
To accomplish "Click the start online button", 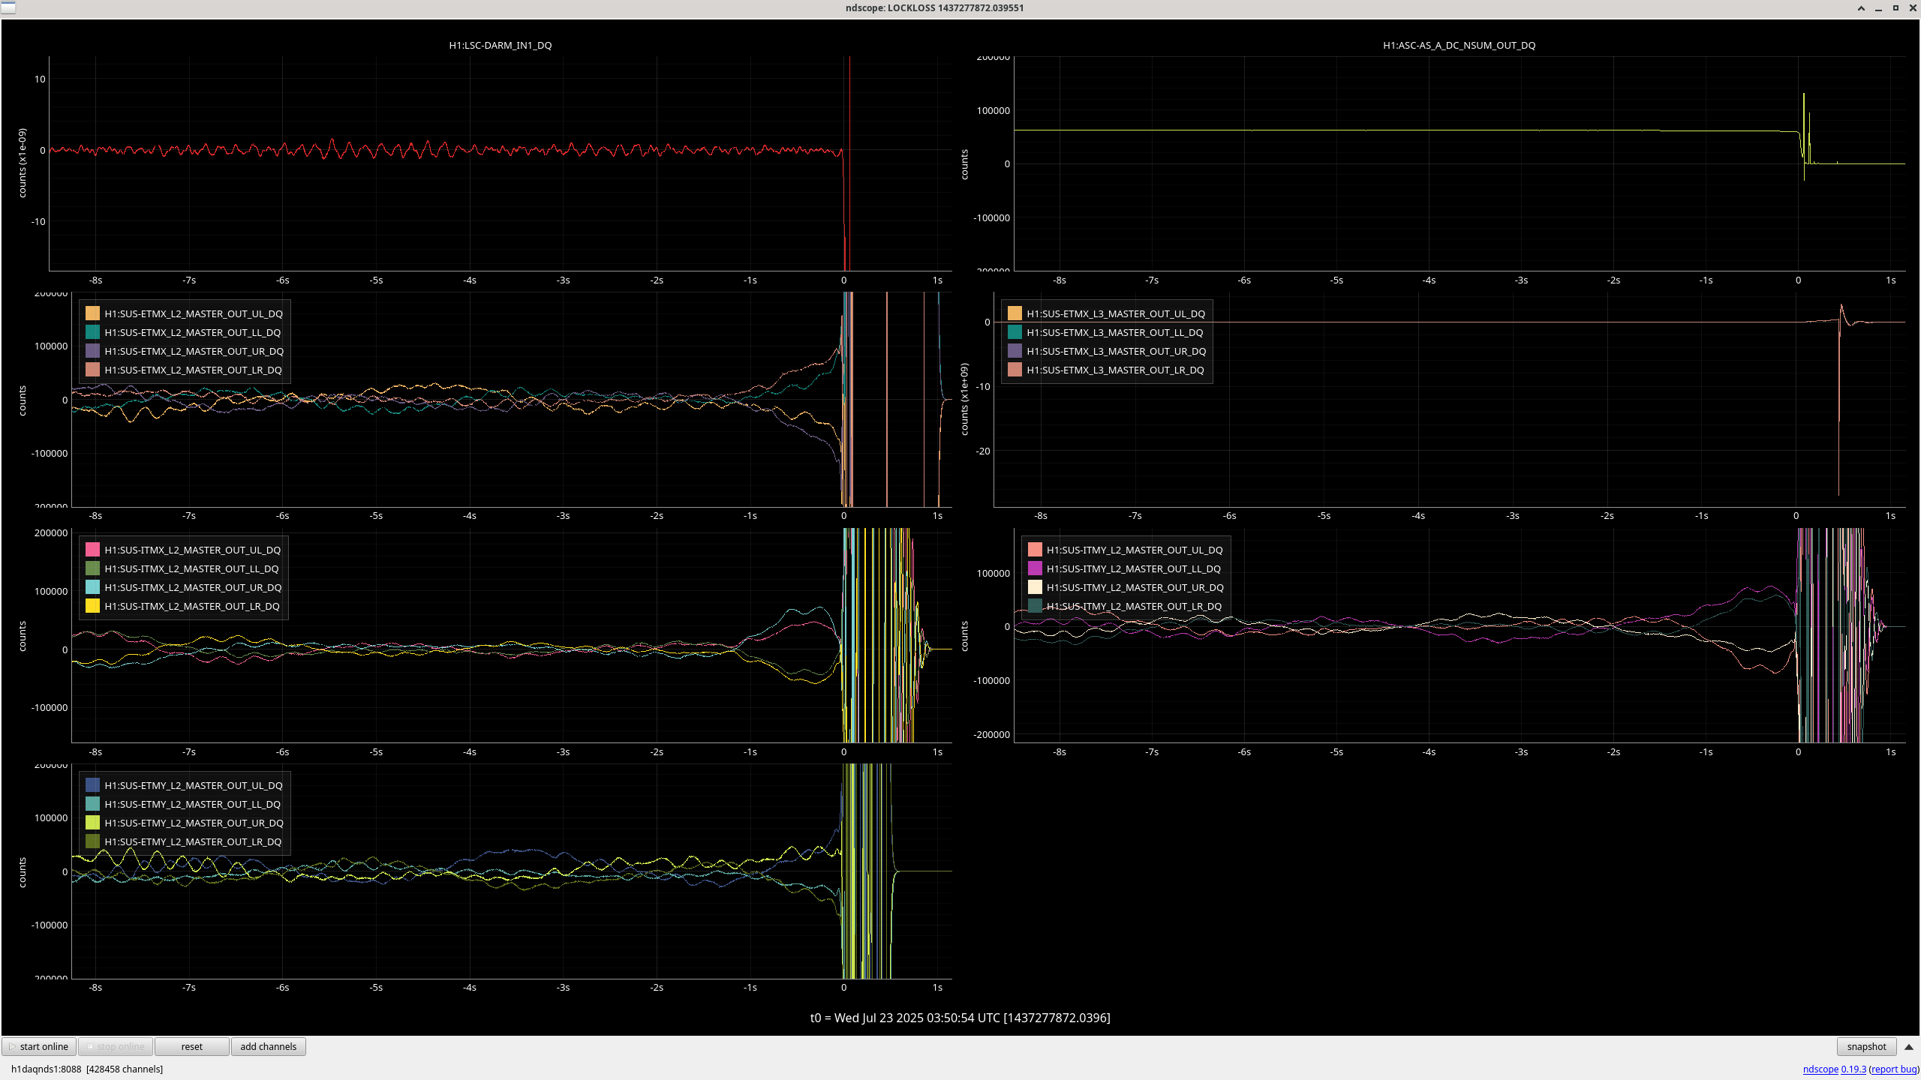I will point(39,1046).
